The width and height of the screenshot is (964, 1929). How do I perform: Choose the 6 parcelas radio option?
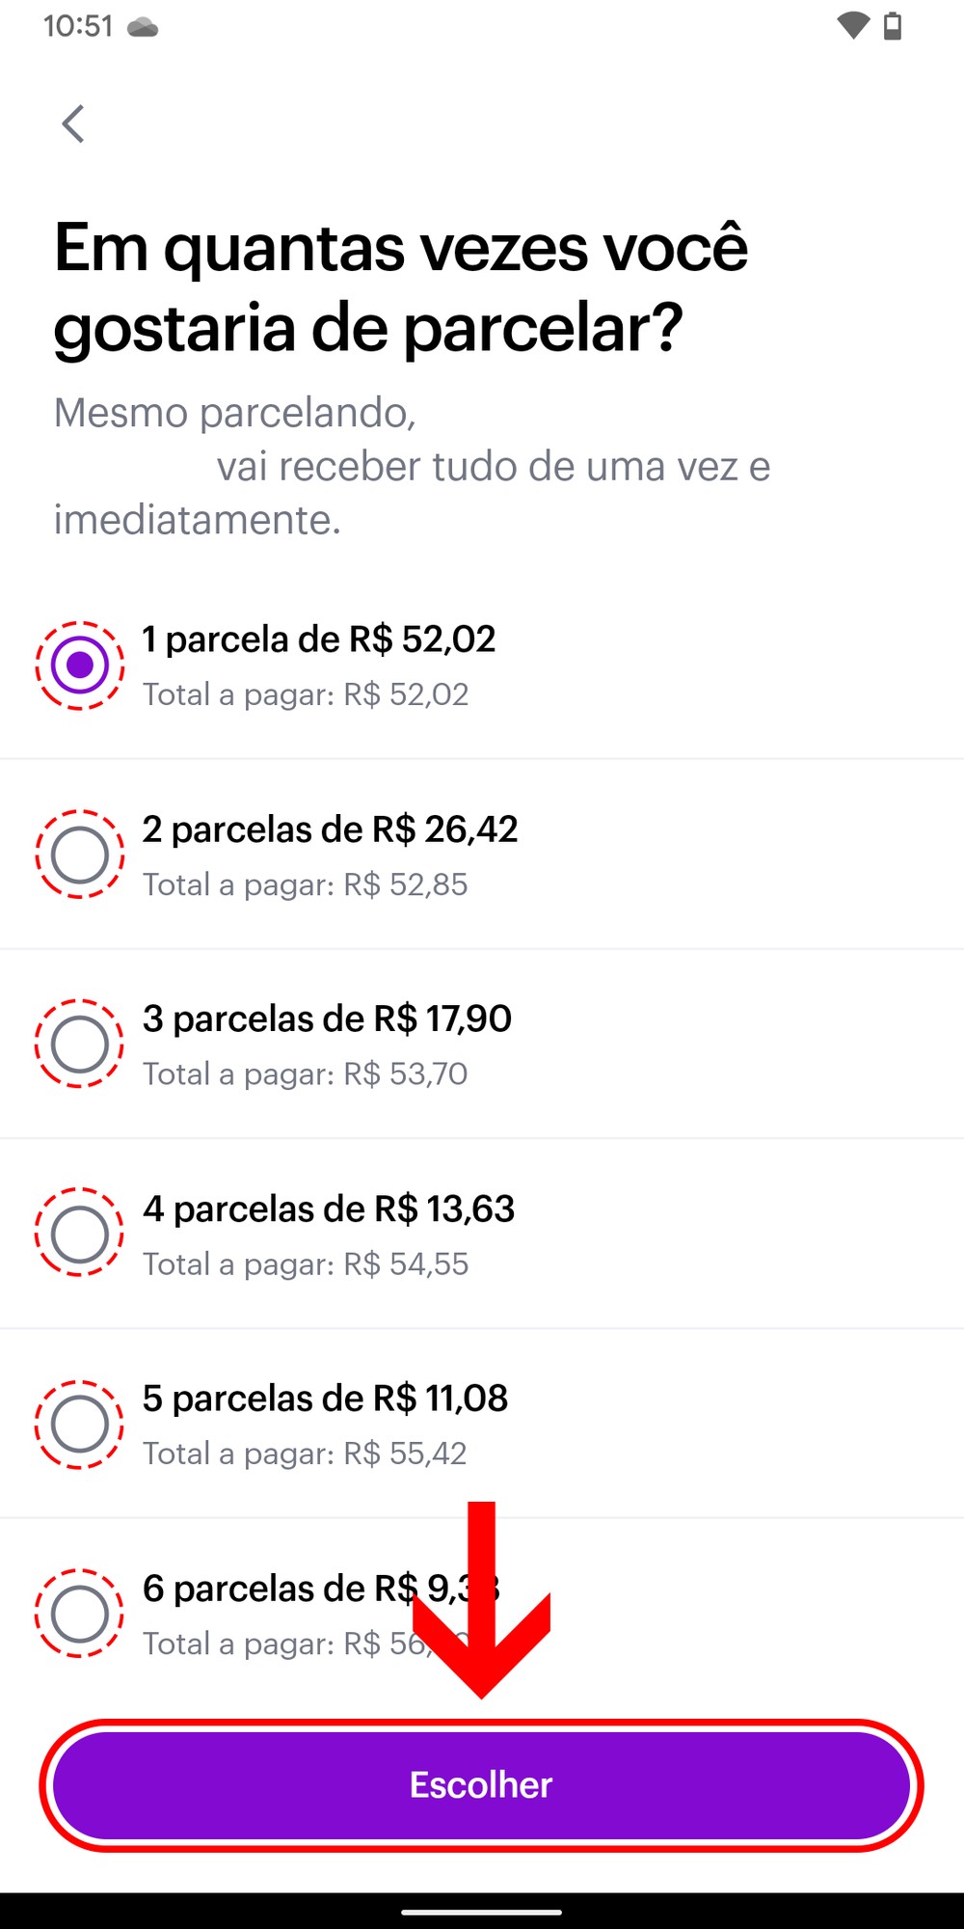coord(80,1613)
